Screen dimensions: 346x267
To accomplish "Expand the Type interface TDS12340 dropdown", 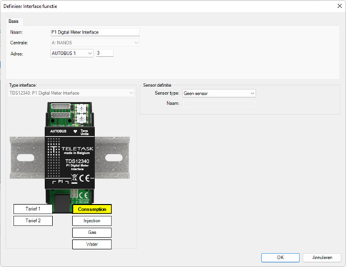I will pyautogui.click(x=71, y=93).
